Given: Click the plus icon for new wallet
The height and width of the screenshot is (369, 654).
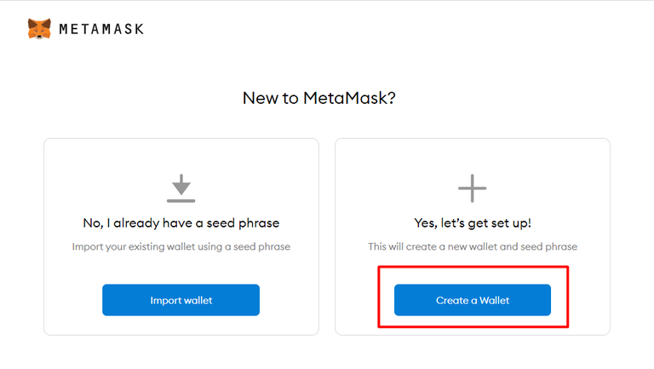Looking at the screenshot, I should coord(473,188).
